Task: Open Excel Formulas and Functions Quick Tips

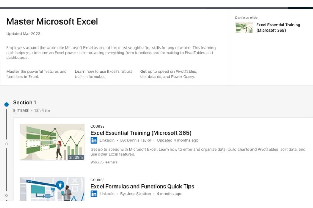Action: coord(143,186)
